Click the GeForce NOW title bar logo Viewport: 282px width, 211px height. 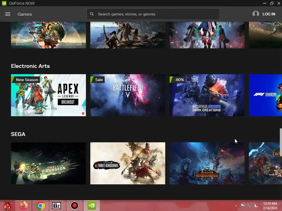point(4,3)
